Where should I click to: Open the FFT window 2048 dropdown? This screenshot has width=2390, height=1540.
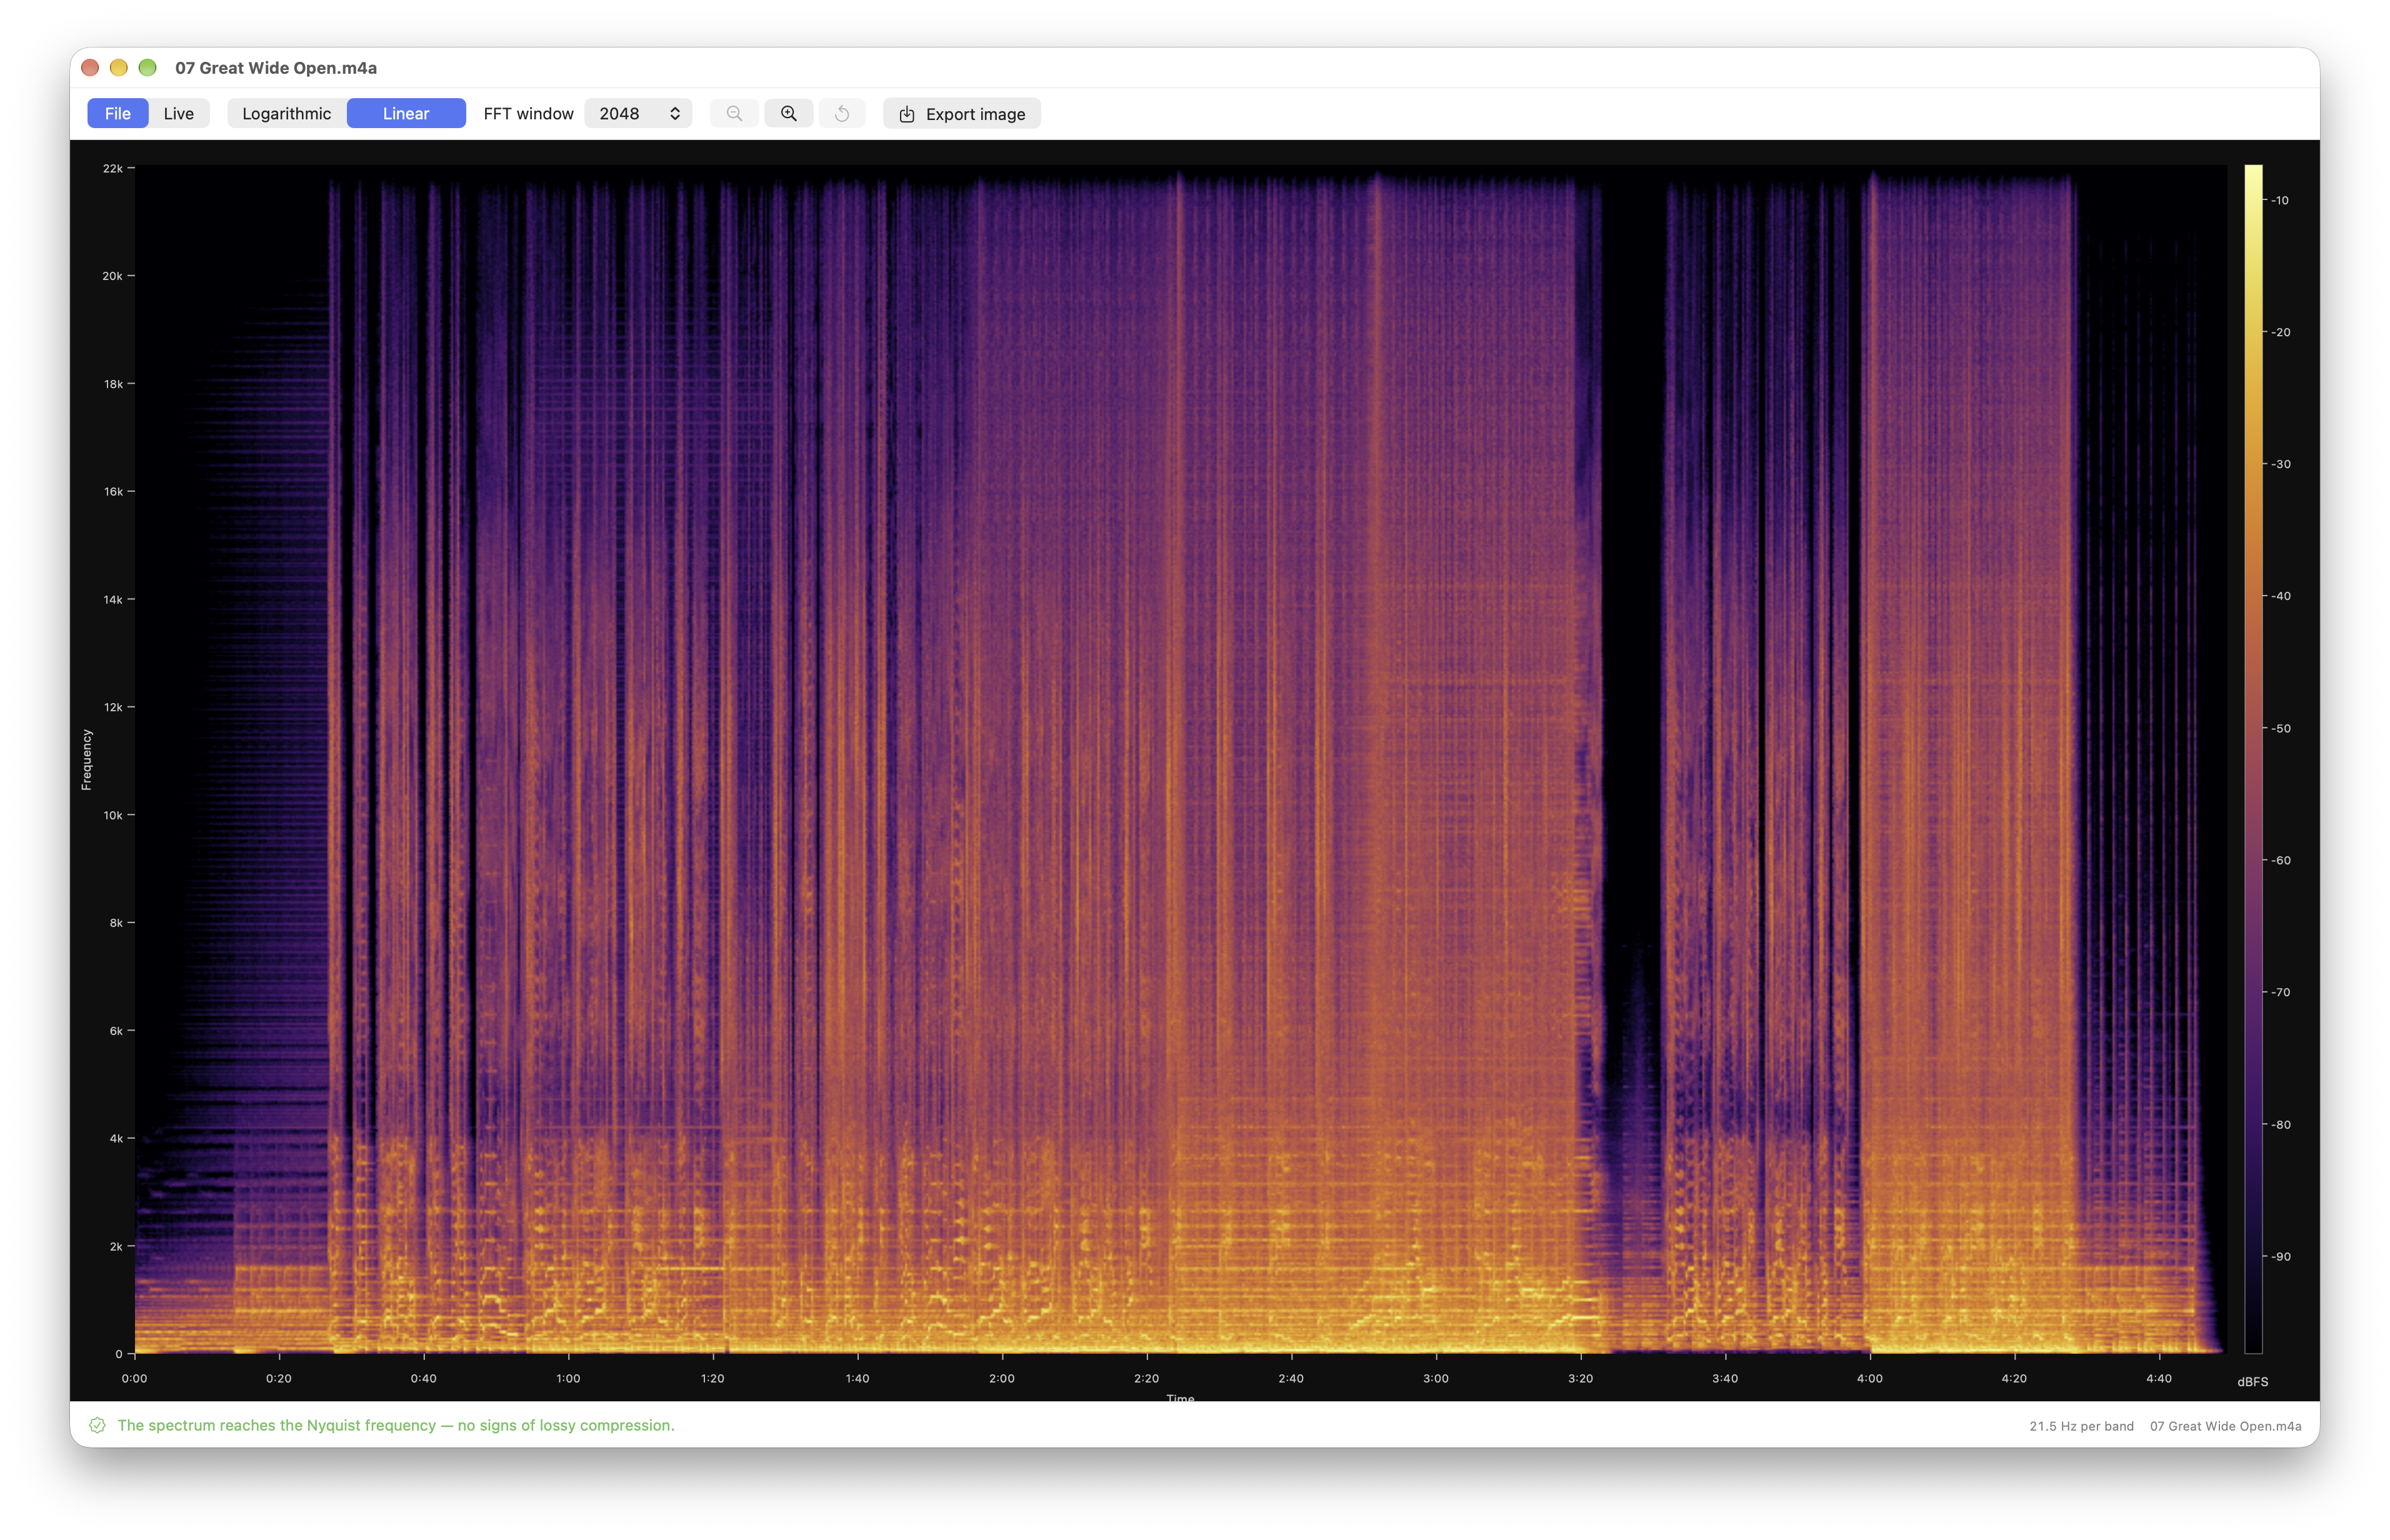point(638,113)
